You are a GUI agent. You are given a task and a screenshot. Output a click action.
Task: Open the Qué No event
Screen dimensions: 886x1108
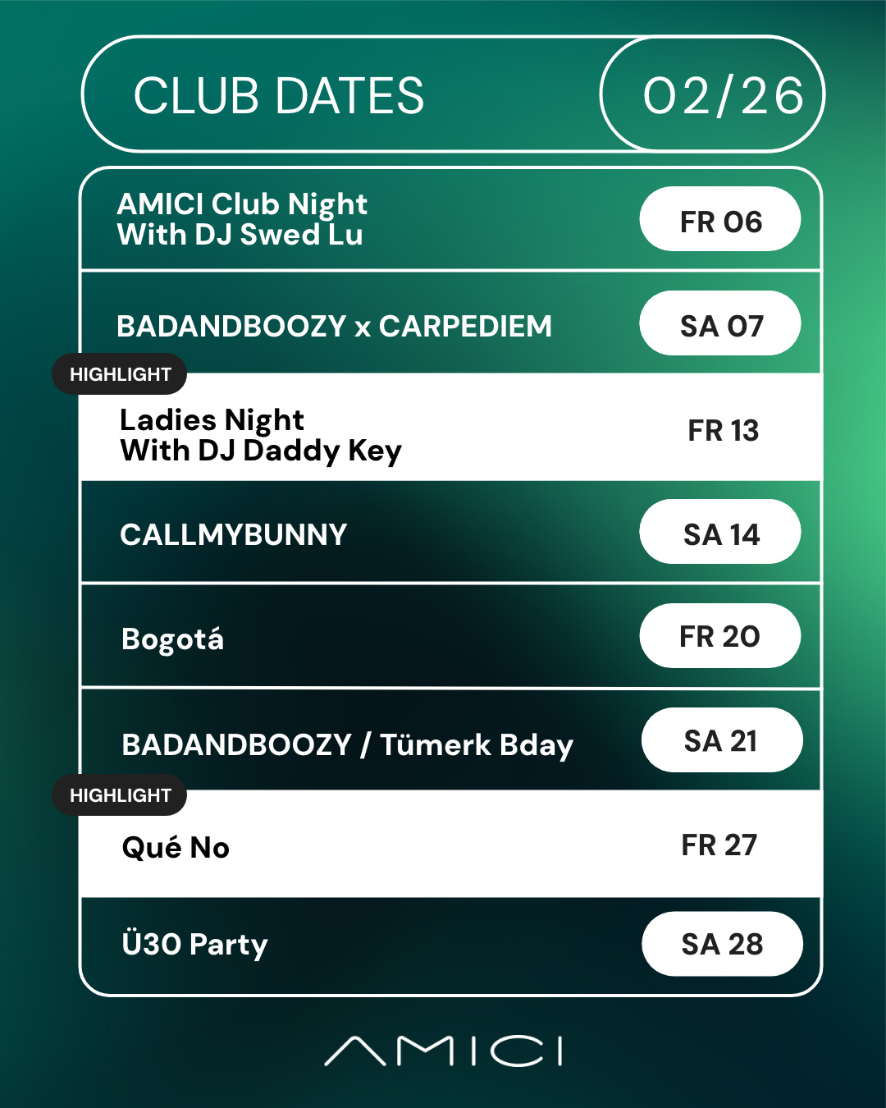(x=176, y=847)
